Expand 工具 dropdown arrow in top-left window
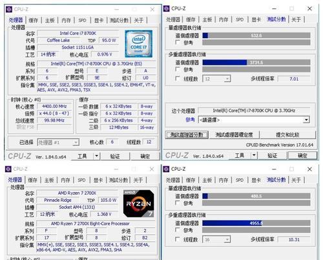 [97, 156]
